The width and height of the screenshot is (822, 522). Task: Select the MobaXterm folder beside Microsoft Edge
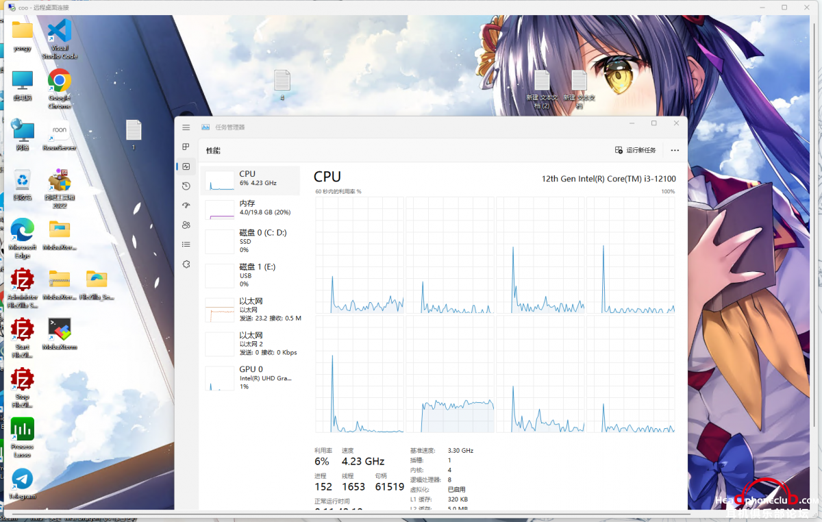pos(60,235)
